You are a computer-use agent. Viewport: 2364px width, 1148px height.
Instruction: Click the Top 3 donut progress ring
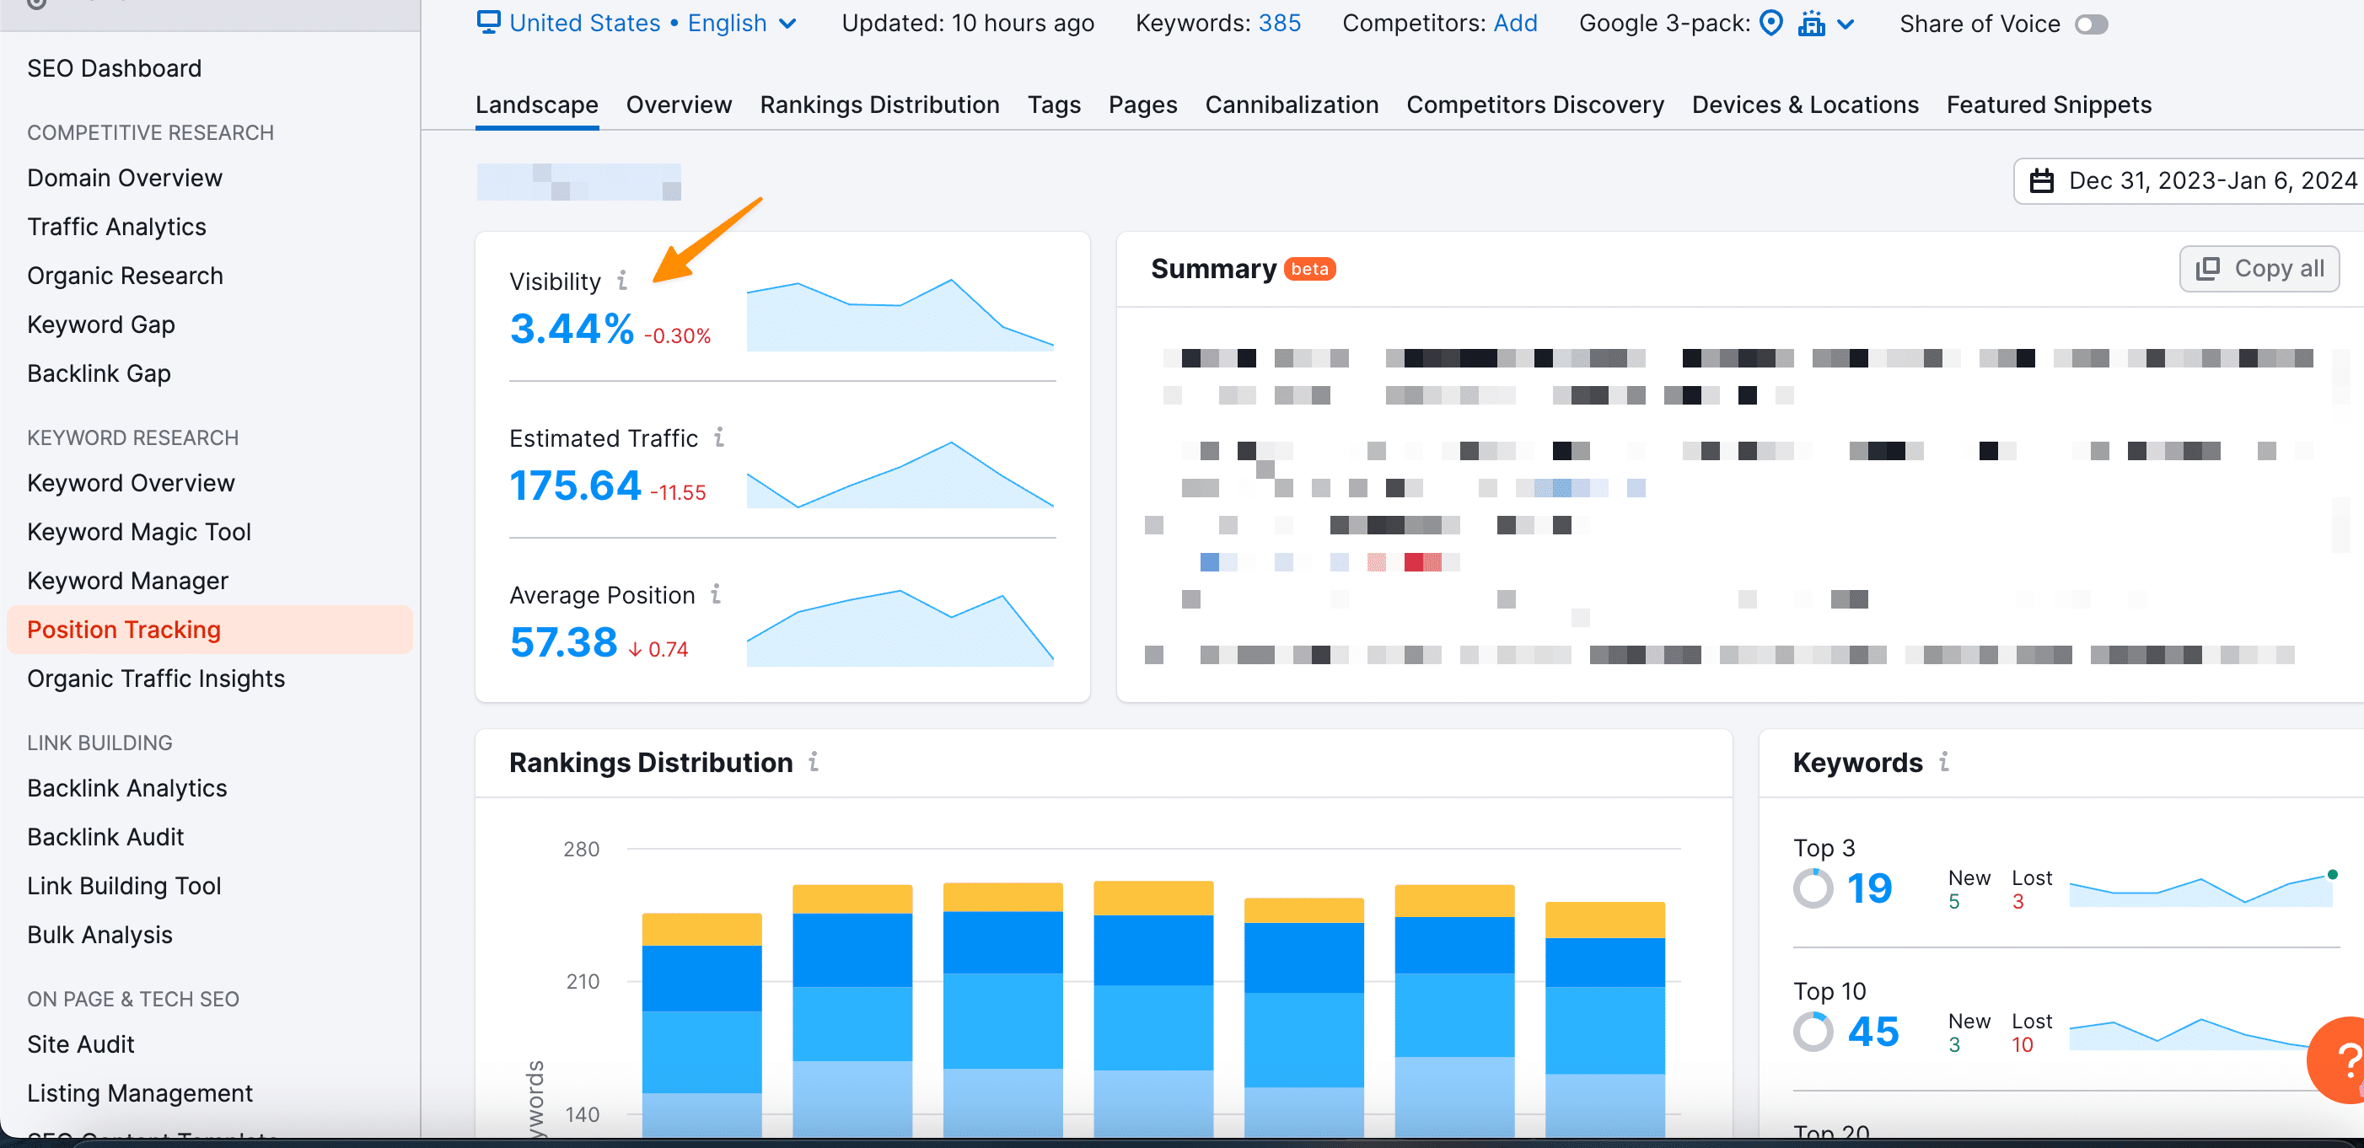[x=1813, y=888]
